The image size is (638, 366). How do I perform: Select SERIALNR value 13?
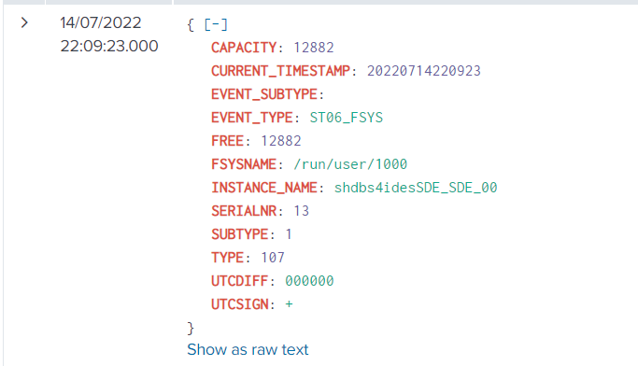(x=301, y=211)
